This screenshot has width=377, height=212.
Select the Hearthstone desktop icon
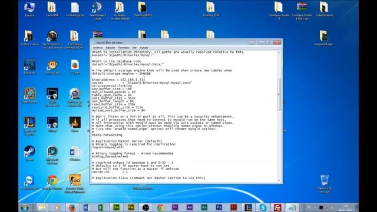[x=29, y=95]
